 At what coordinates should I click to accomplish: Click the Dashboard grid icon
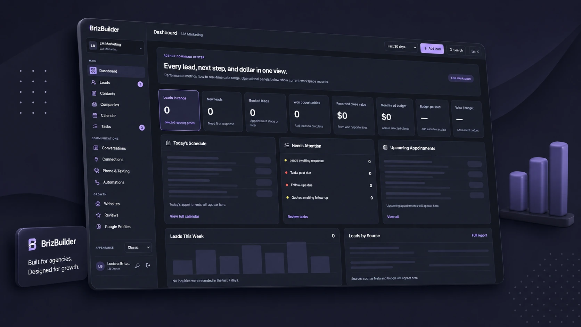tap(93, 71)
